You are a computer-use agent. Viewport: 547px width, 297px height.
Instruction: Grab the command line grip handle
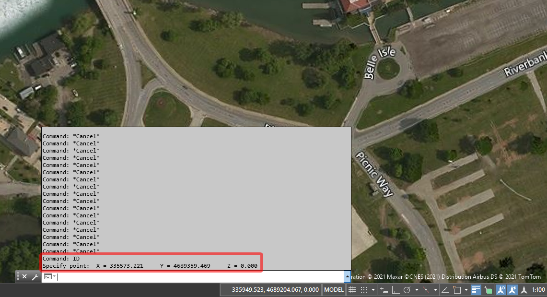18,277
